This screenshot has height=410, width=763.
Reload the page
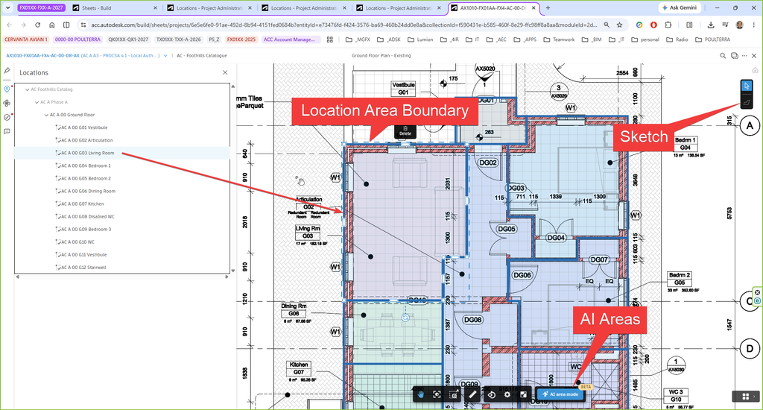point(37,25)
